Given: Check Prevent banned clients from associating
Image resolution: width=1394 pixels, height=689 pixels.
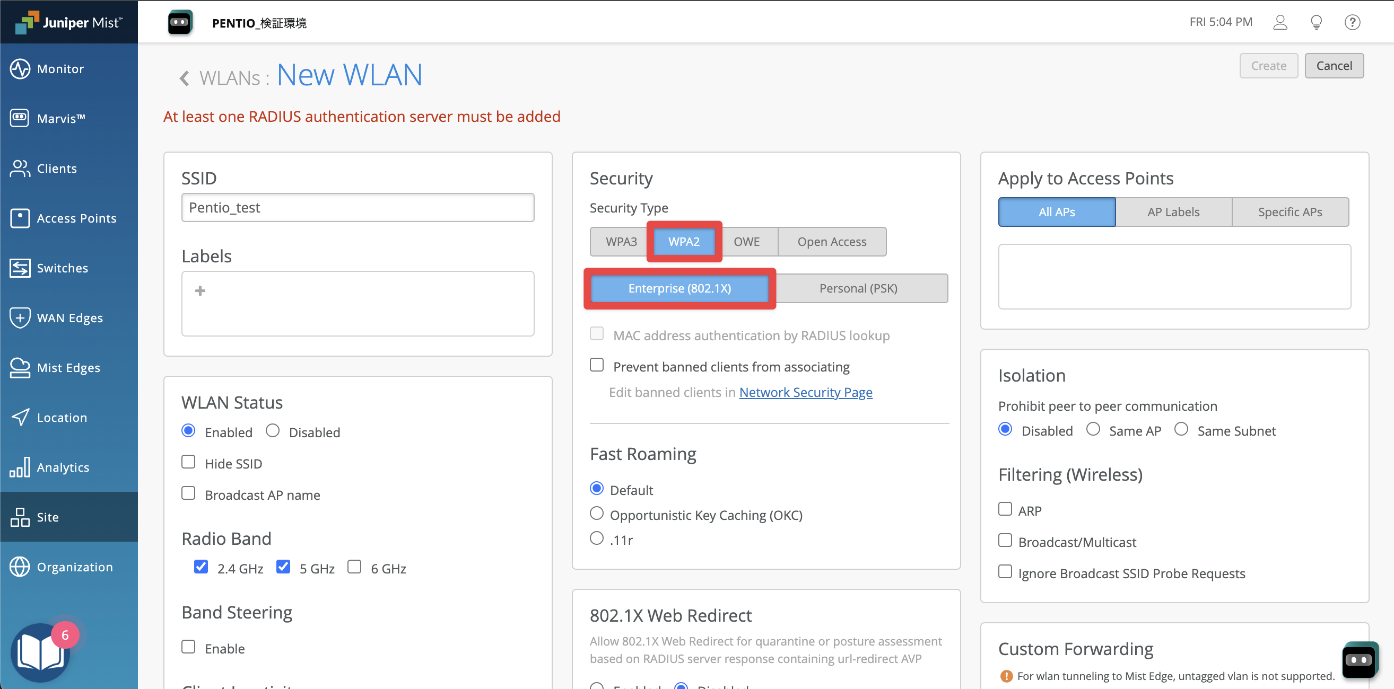Looking at the screenshot, I should pyautogui.click(x=596, y=365).
